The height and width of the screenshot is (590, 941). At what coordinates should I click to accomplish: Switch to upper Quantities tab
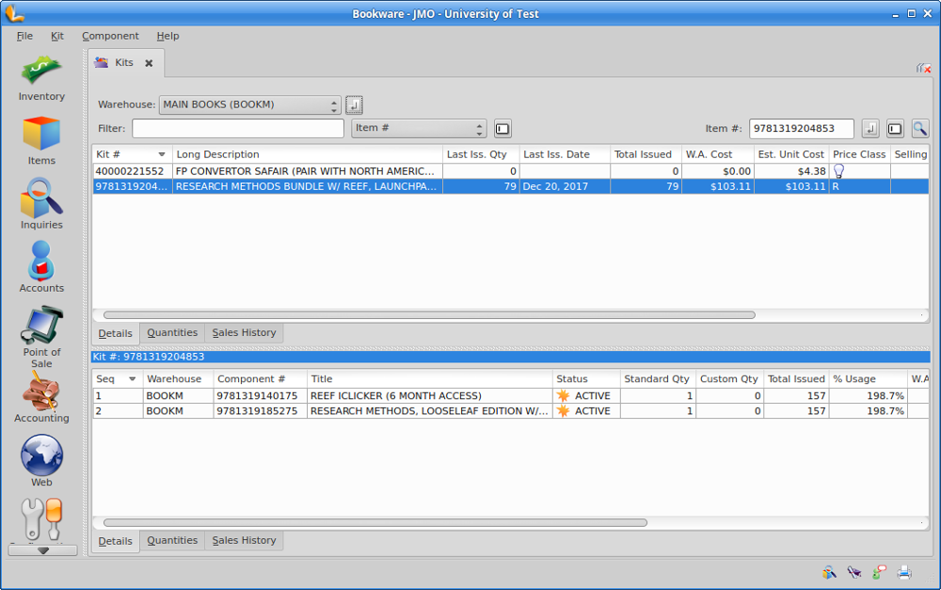tap(172, 333)
